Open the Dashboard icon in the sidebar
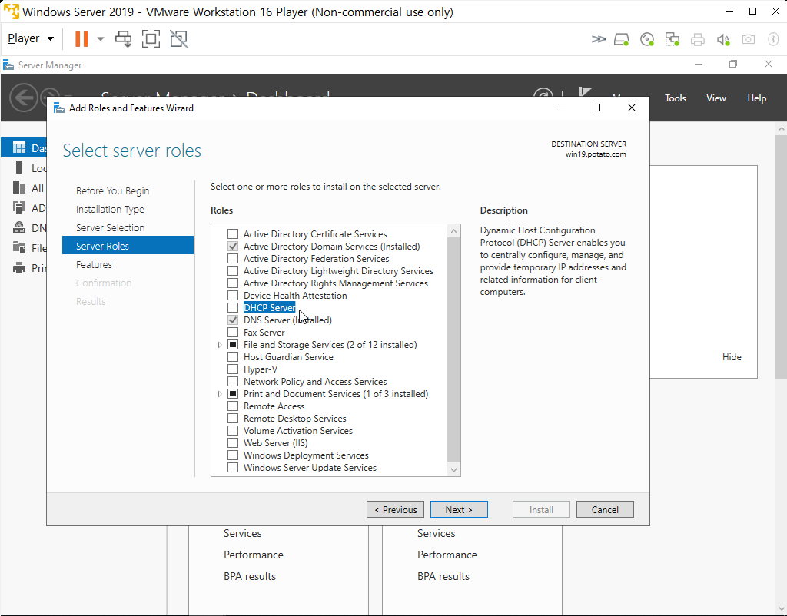This screenshot has height=616, width=787. click(x=19, y=147)
